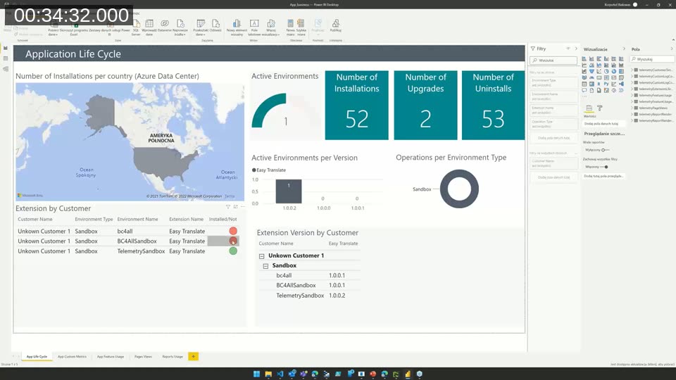Click Wprowadź dane table icon
The width and height of the screenshot is (676, 380).
tap(149, 24)
